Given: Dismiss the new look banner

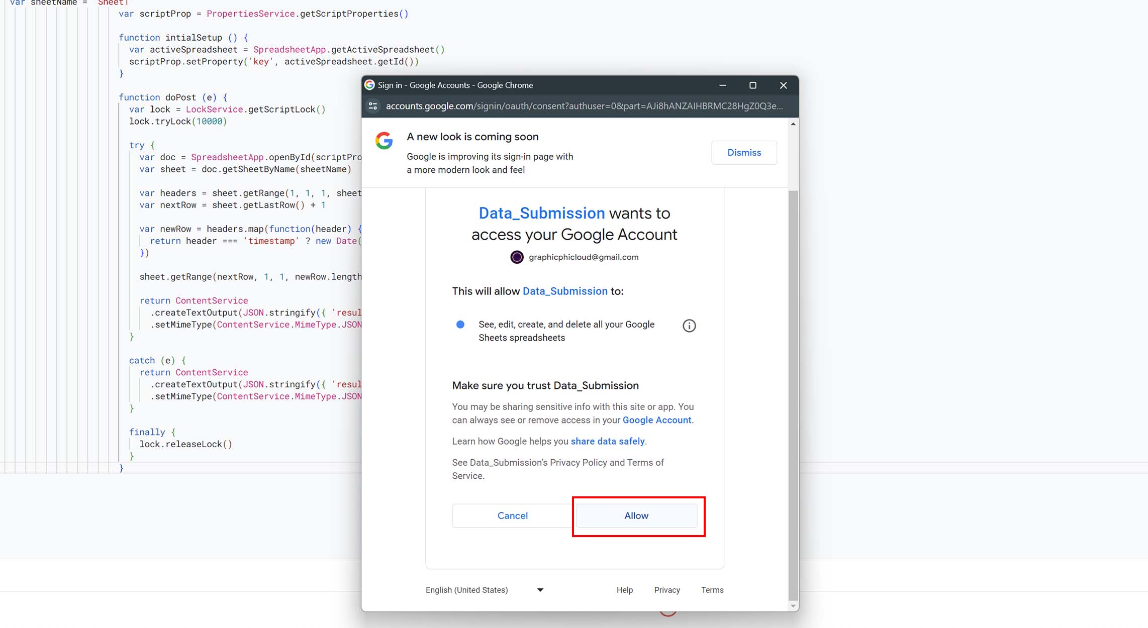Looking at the screenshot, I should click(744, 152).
